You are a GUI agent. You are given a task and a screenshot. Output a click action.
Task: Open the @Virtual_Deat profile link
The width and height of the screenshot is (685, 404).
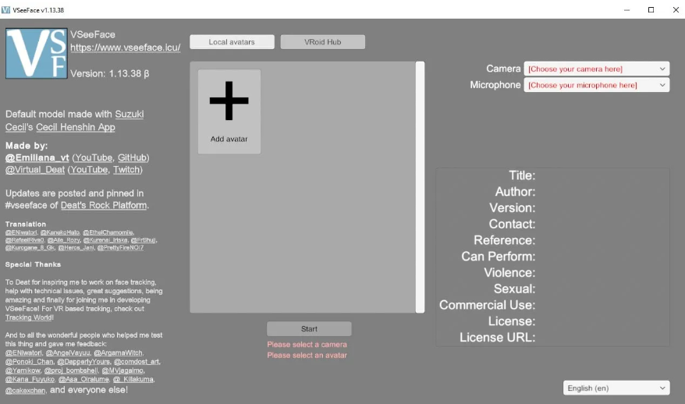(35, 169)
